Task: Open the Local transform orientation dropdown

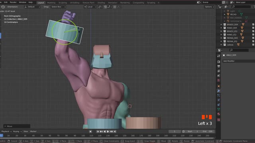Action: click(90, 7)
